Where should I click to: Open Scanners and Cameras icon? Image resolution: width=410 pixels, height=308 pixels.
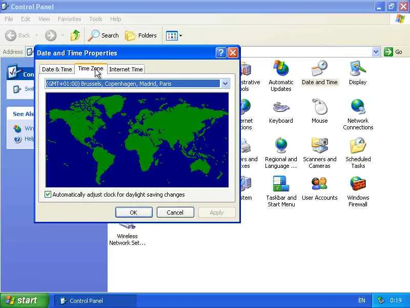pos(319,153)
